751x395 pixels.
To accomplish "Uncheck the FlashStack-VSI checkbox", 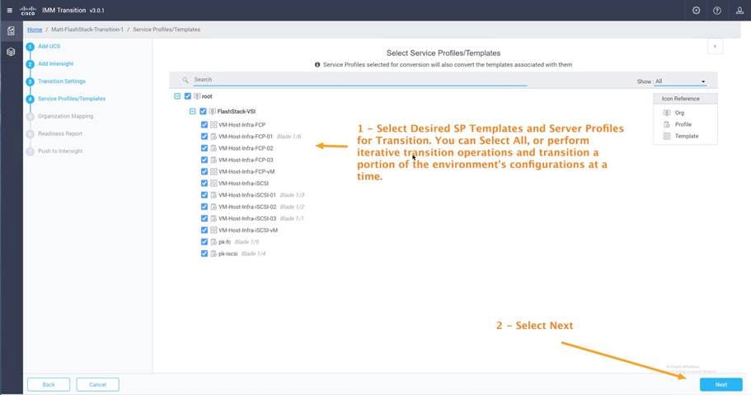I will 203,111.
